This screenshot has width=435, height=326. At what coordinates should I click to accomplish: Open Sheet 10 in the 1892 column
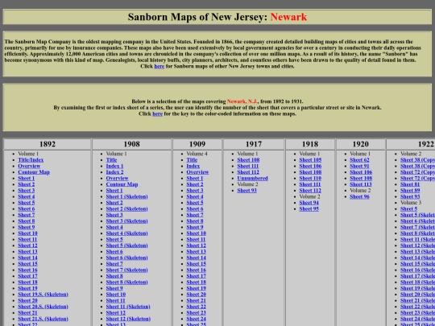pyautogui.click(x=27, y=233)
